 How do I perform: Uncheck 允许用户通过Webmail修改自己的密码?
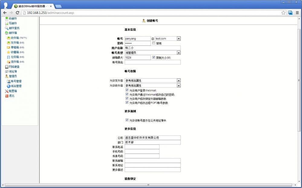pos(127,94)
